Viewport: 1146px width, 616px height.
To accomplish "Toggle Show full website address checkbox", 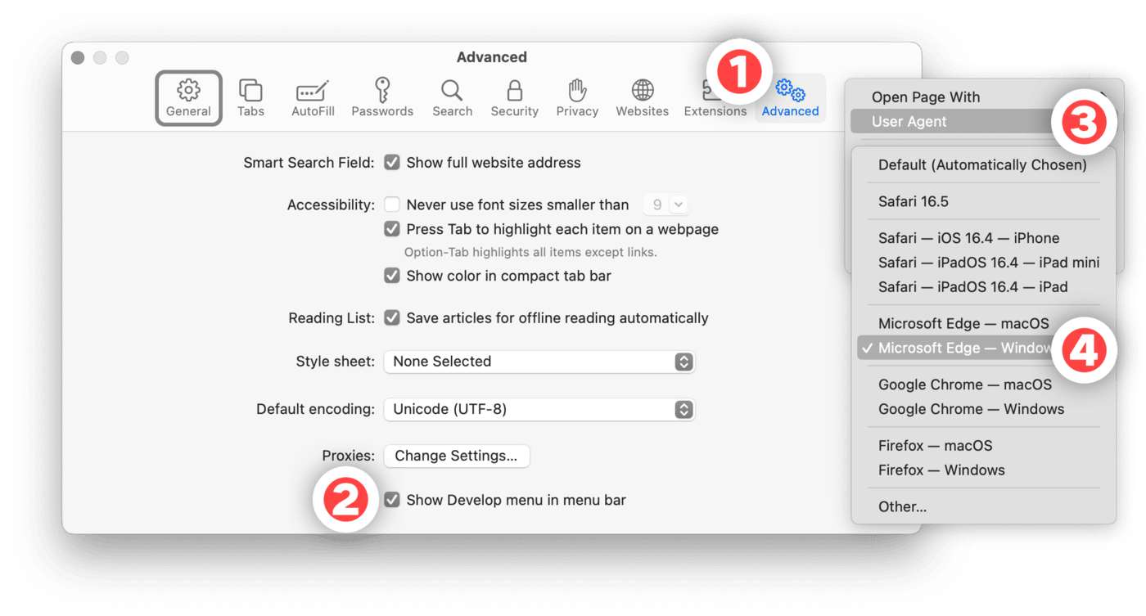I will [392, 163].
